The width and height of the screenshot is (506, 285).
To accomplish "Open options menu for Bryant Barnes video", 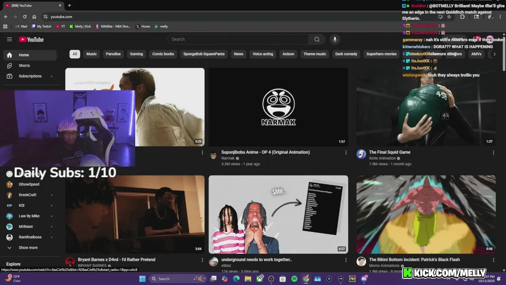I will coord(202,260).
